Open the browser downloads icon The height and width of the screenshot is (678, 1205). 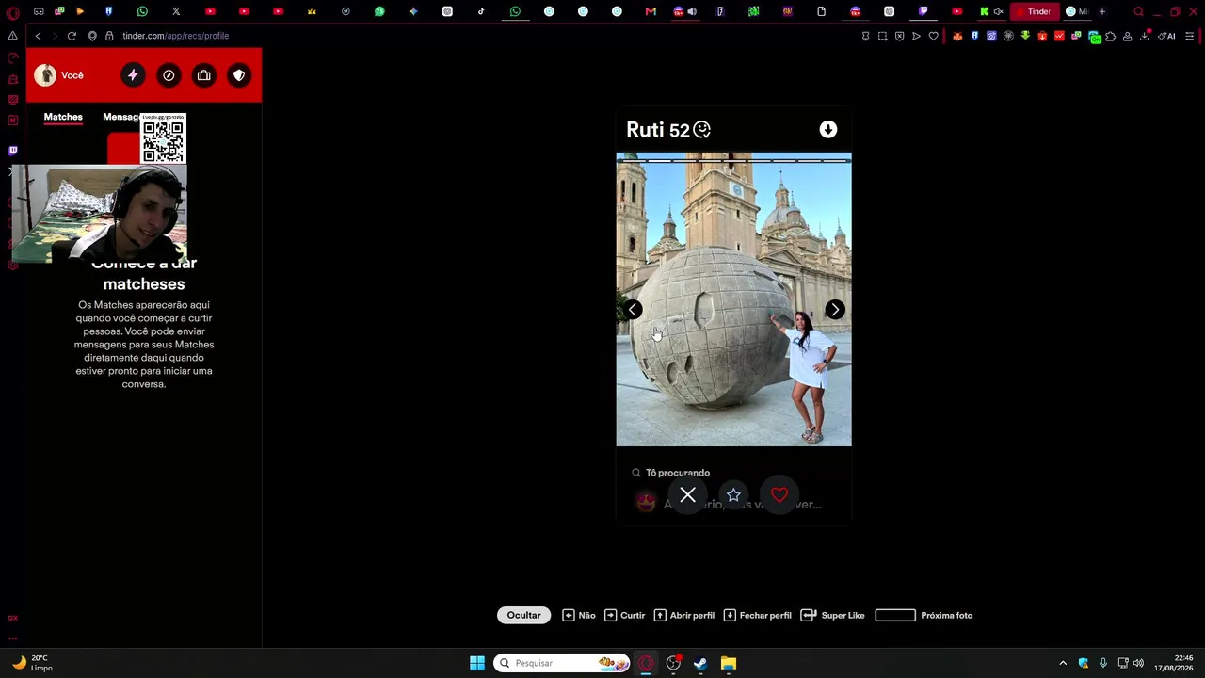pyautogui.click(x=1145, y=36)
